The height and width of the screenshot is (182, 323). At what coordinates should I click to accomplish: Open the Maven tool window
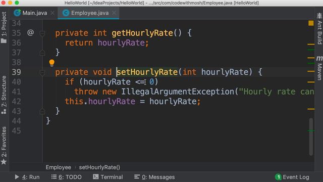[x=319, y=68]
